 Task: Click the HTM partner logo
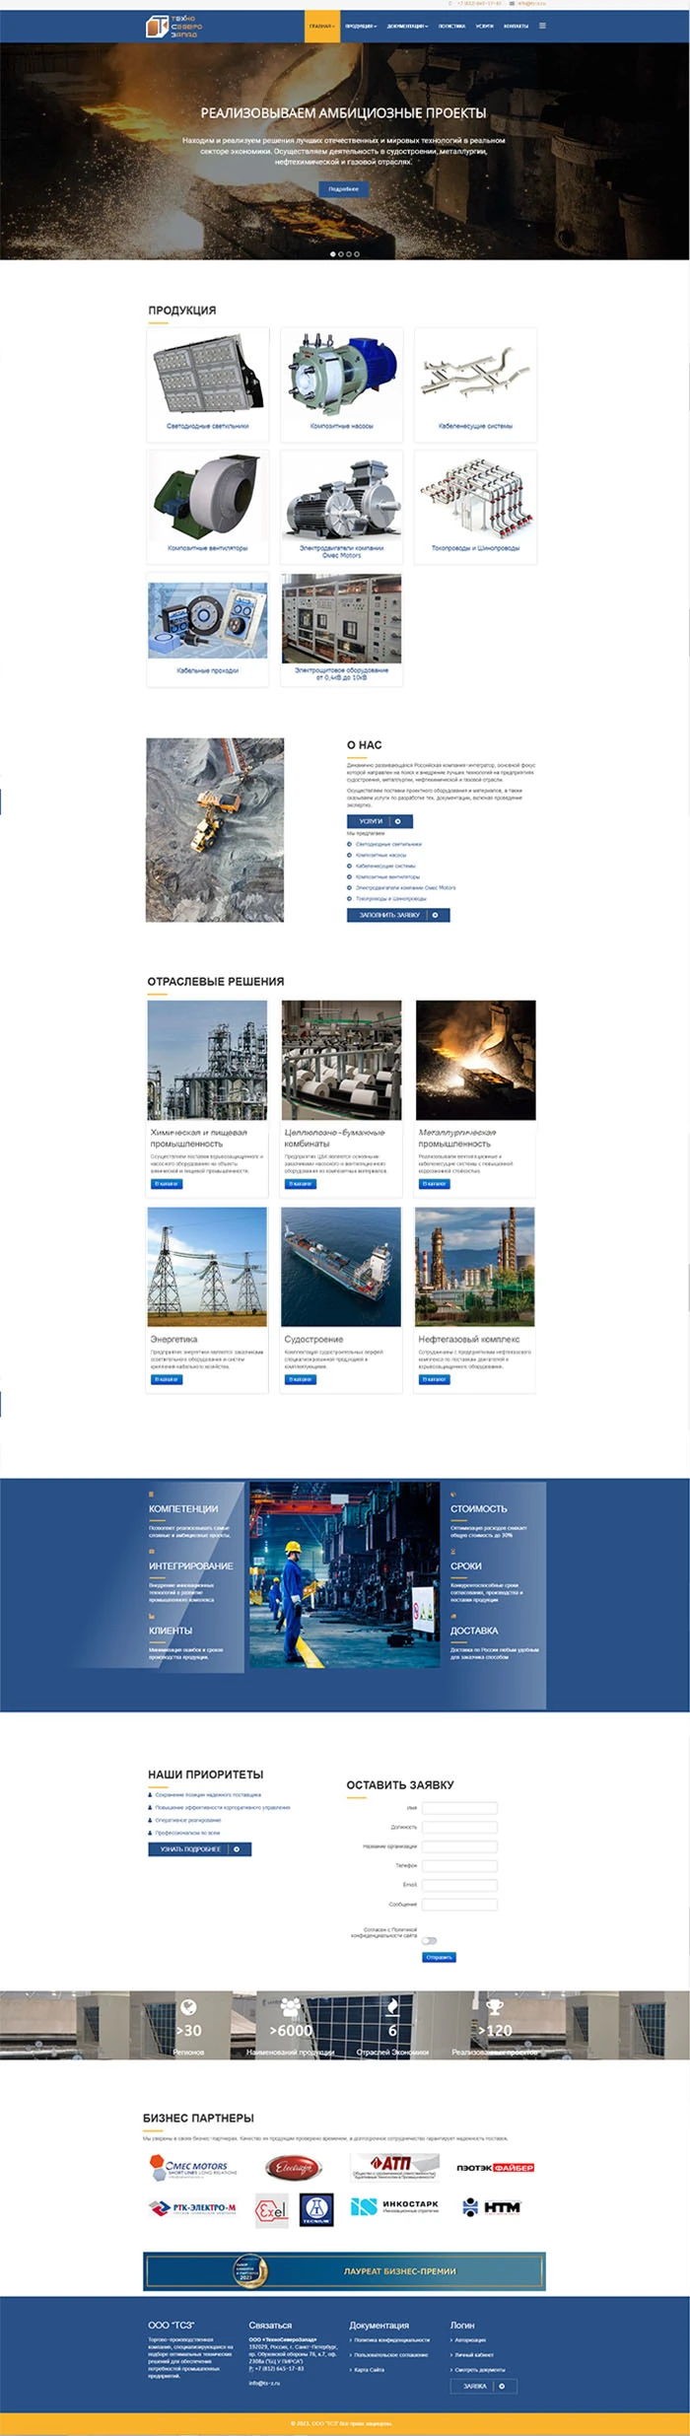493,2207
